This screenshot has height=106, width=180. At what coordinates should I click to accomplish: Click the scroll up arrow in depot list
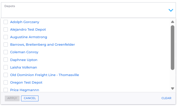pyautogui.click(x=172, y=22)
